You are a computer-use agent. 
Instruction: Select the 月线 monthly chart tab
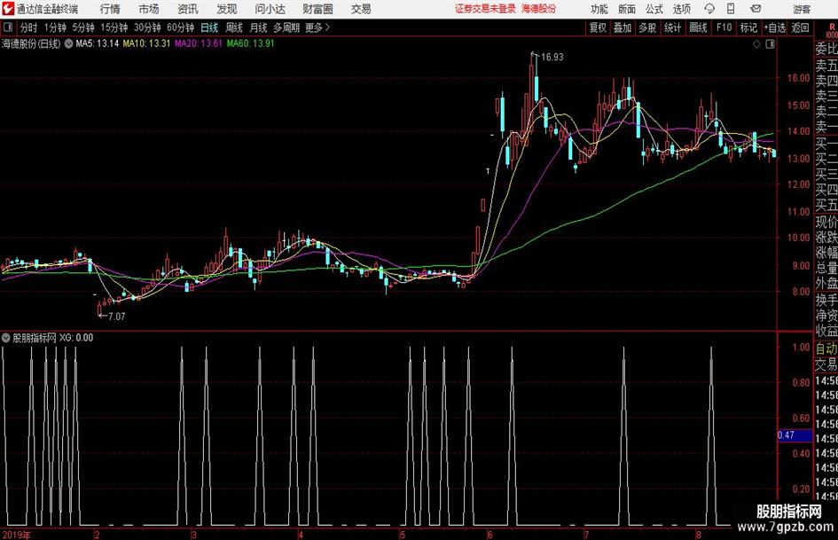tap(259, 27)
